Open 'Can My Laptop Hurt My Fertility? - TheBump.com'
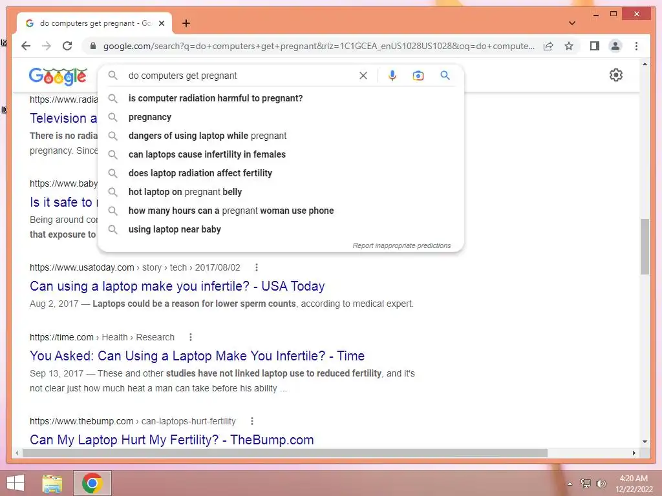Screen dimensions: 662x496 [x=172, y=439]
